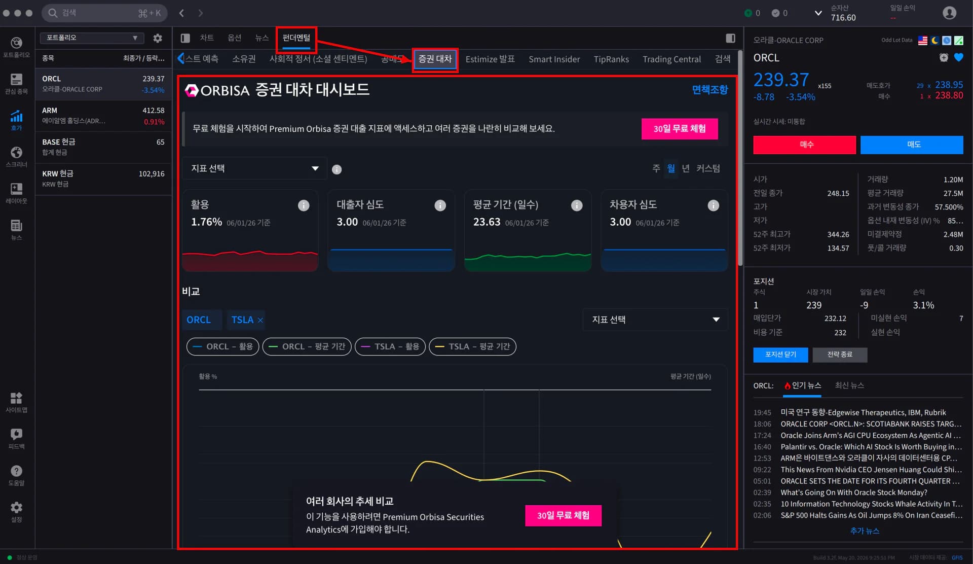
Task: Open the TipRanks sub-tab
Action: pos(611,59)
